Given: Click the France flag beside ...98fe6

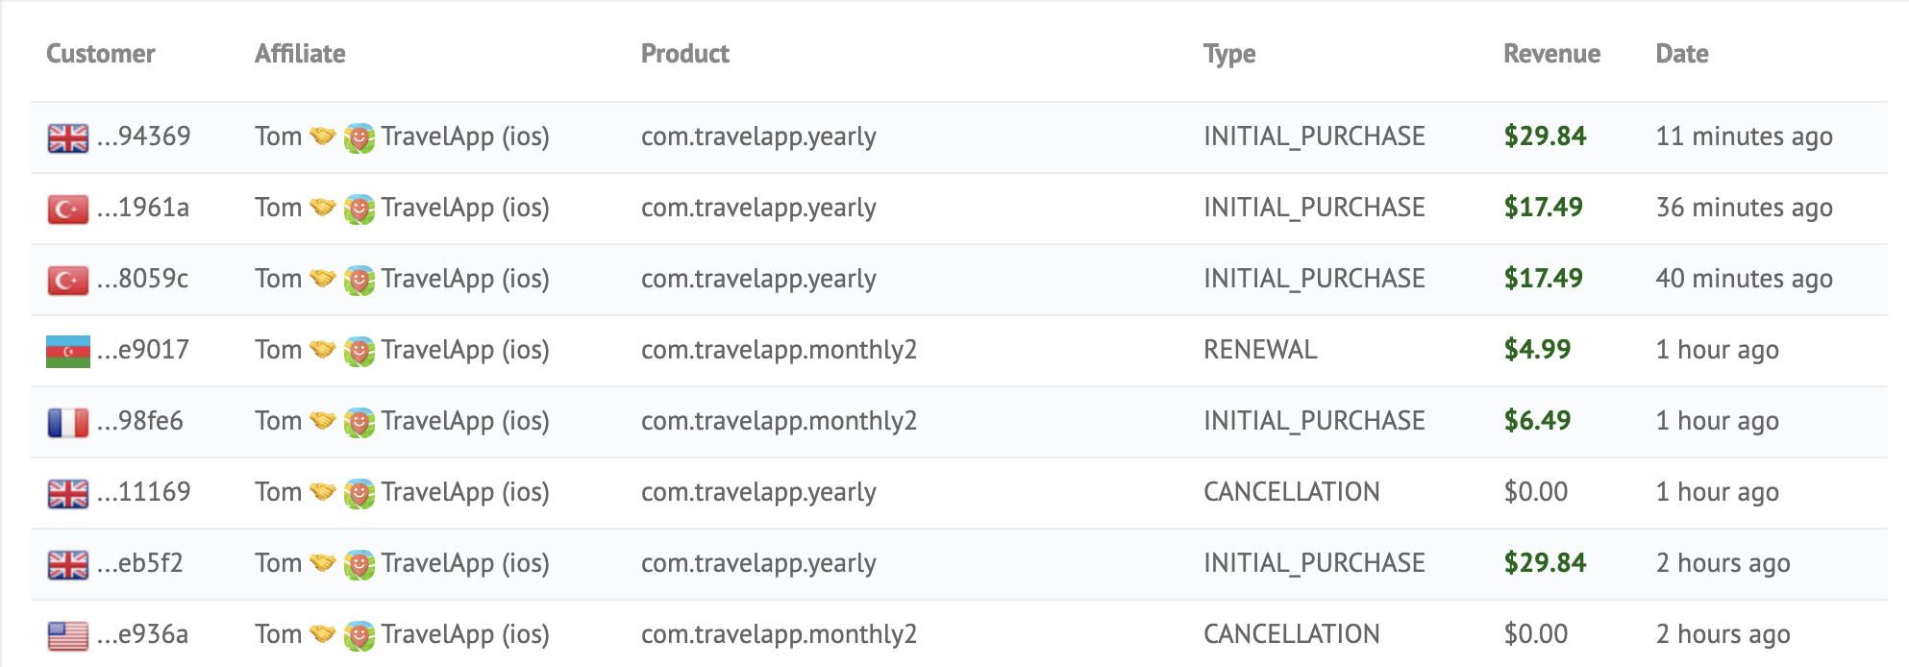Looking at the screenshot, I should pyautogui.click(x=67, y=422).
